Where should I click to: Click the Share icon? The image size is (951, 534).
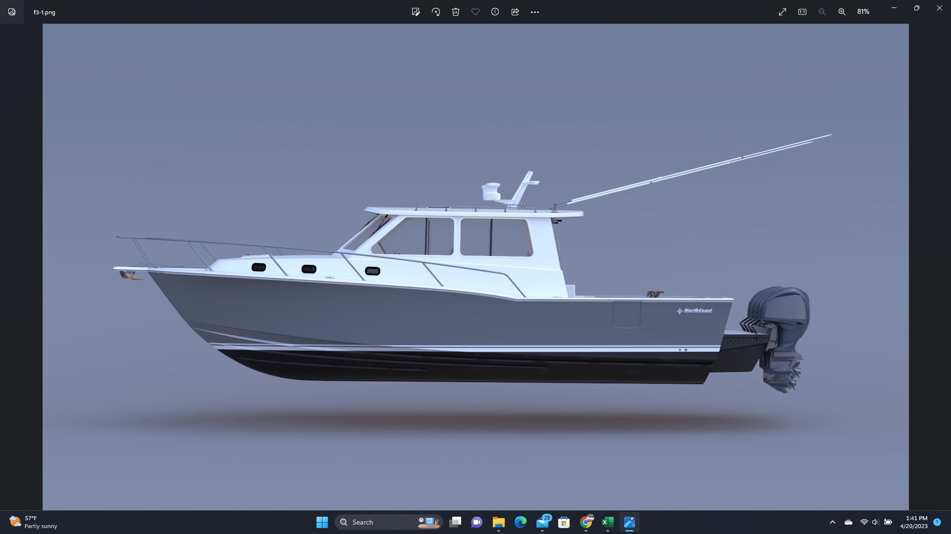pos(515,12)
